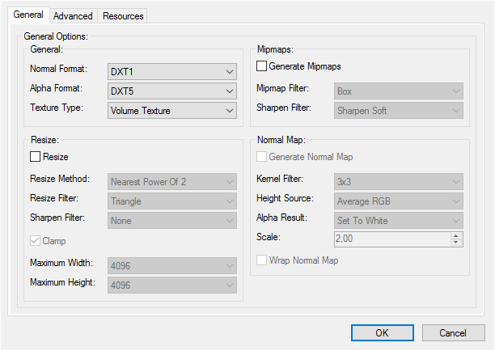This screenshot has width=495, height=351.
Task: Expand the Alpha Format dropdown
Action: click(x=171, y=91)
